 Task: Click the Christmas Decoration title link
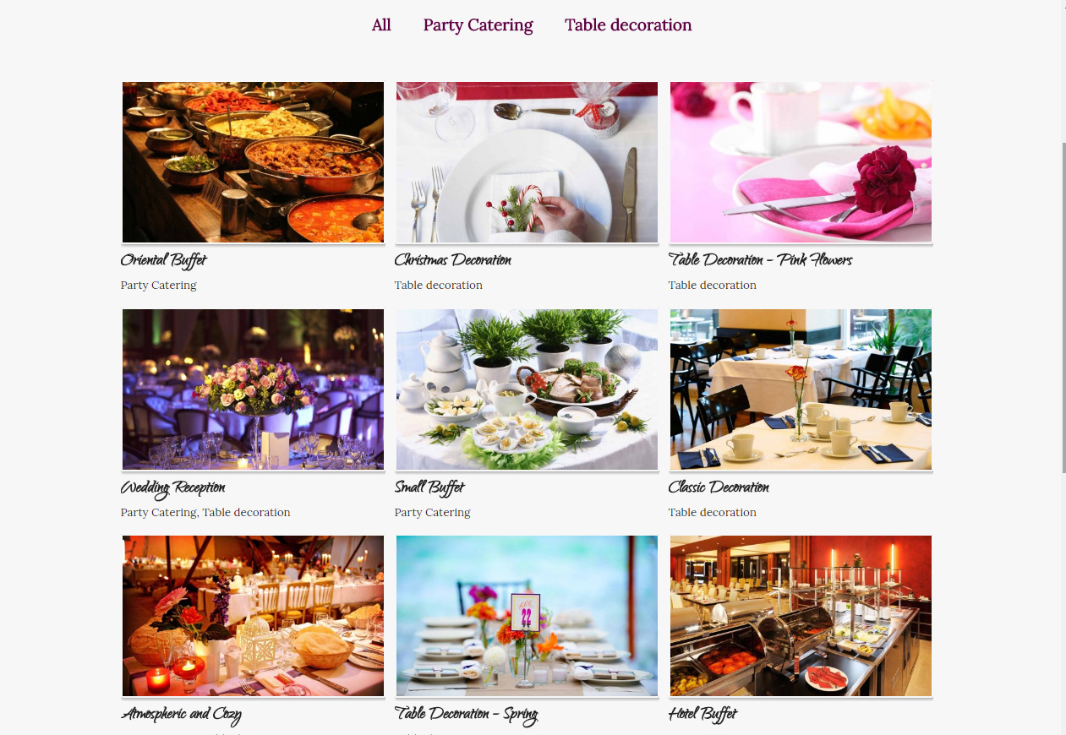(452, 260)
